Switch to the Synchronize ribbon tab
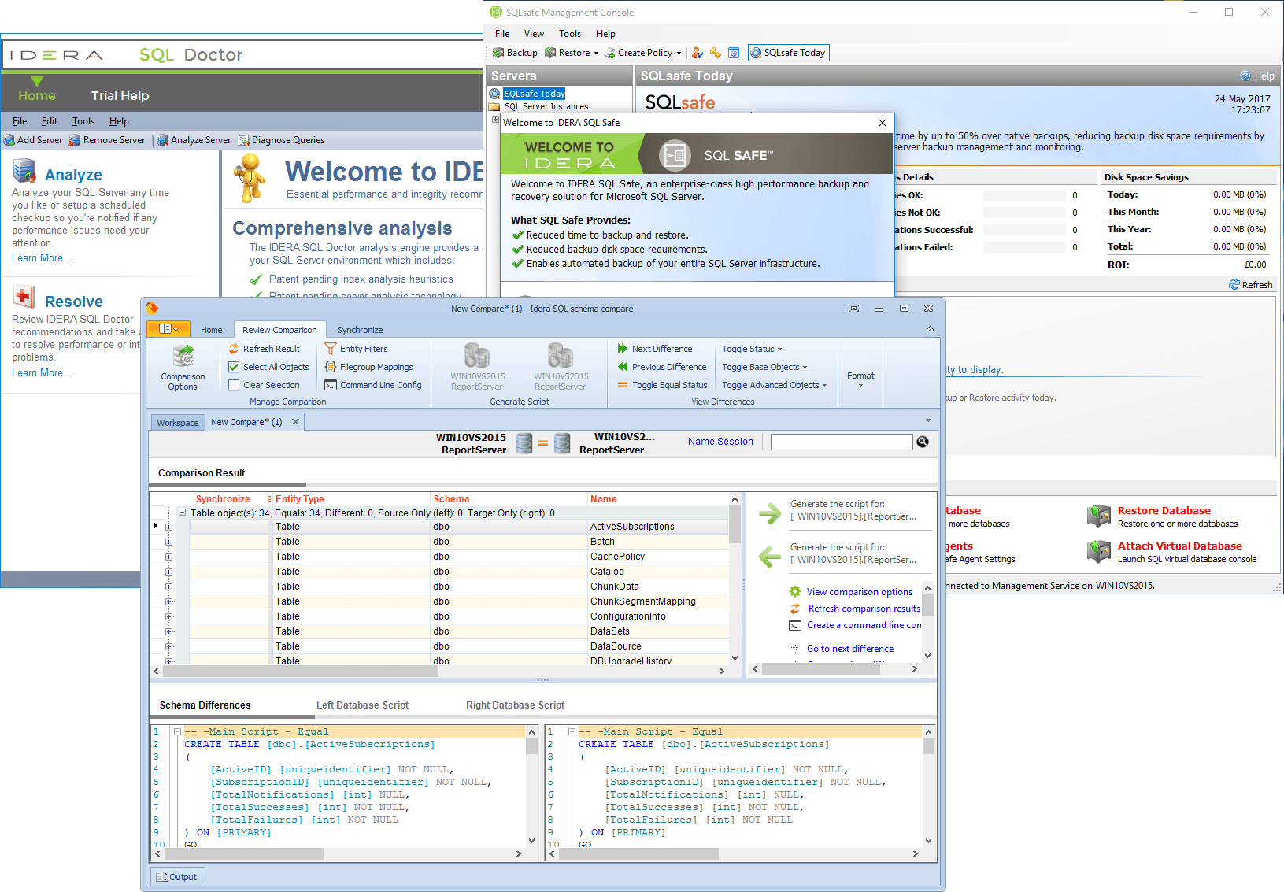This screenshot has height=892, width=1284. click(360, 329)
